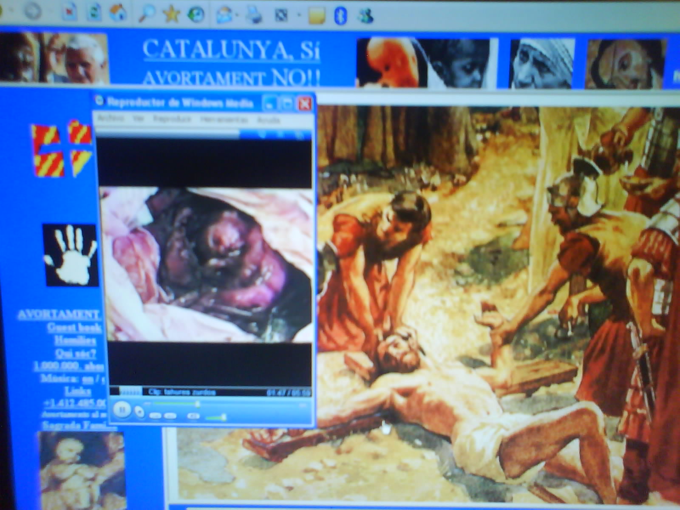Click the red and yellow striped flag image
Viewport: 680px width, 510px height.
62,148
